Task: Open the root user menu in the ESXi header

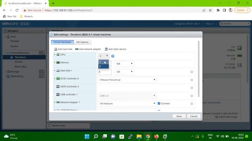Action: (x=187, y=23)
